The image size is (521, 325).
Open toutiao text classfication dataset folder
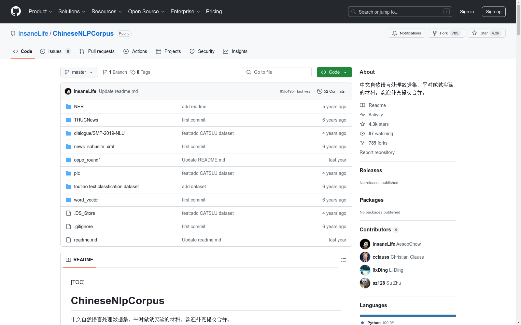click(x=106, y=187)
